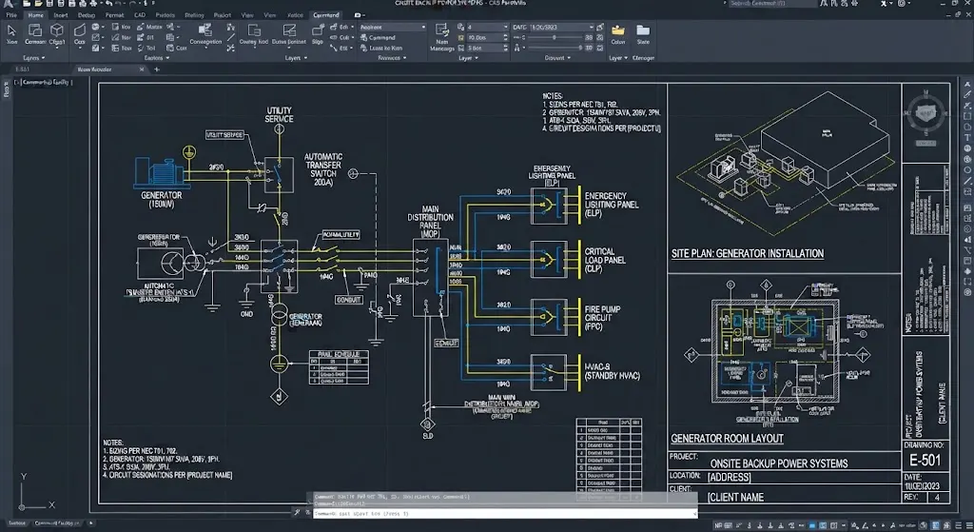Click the diagonal line tool icon
This screenshot has height=532, width=974.
(x=230, y=37)
